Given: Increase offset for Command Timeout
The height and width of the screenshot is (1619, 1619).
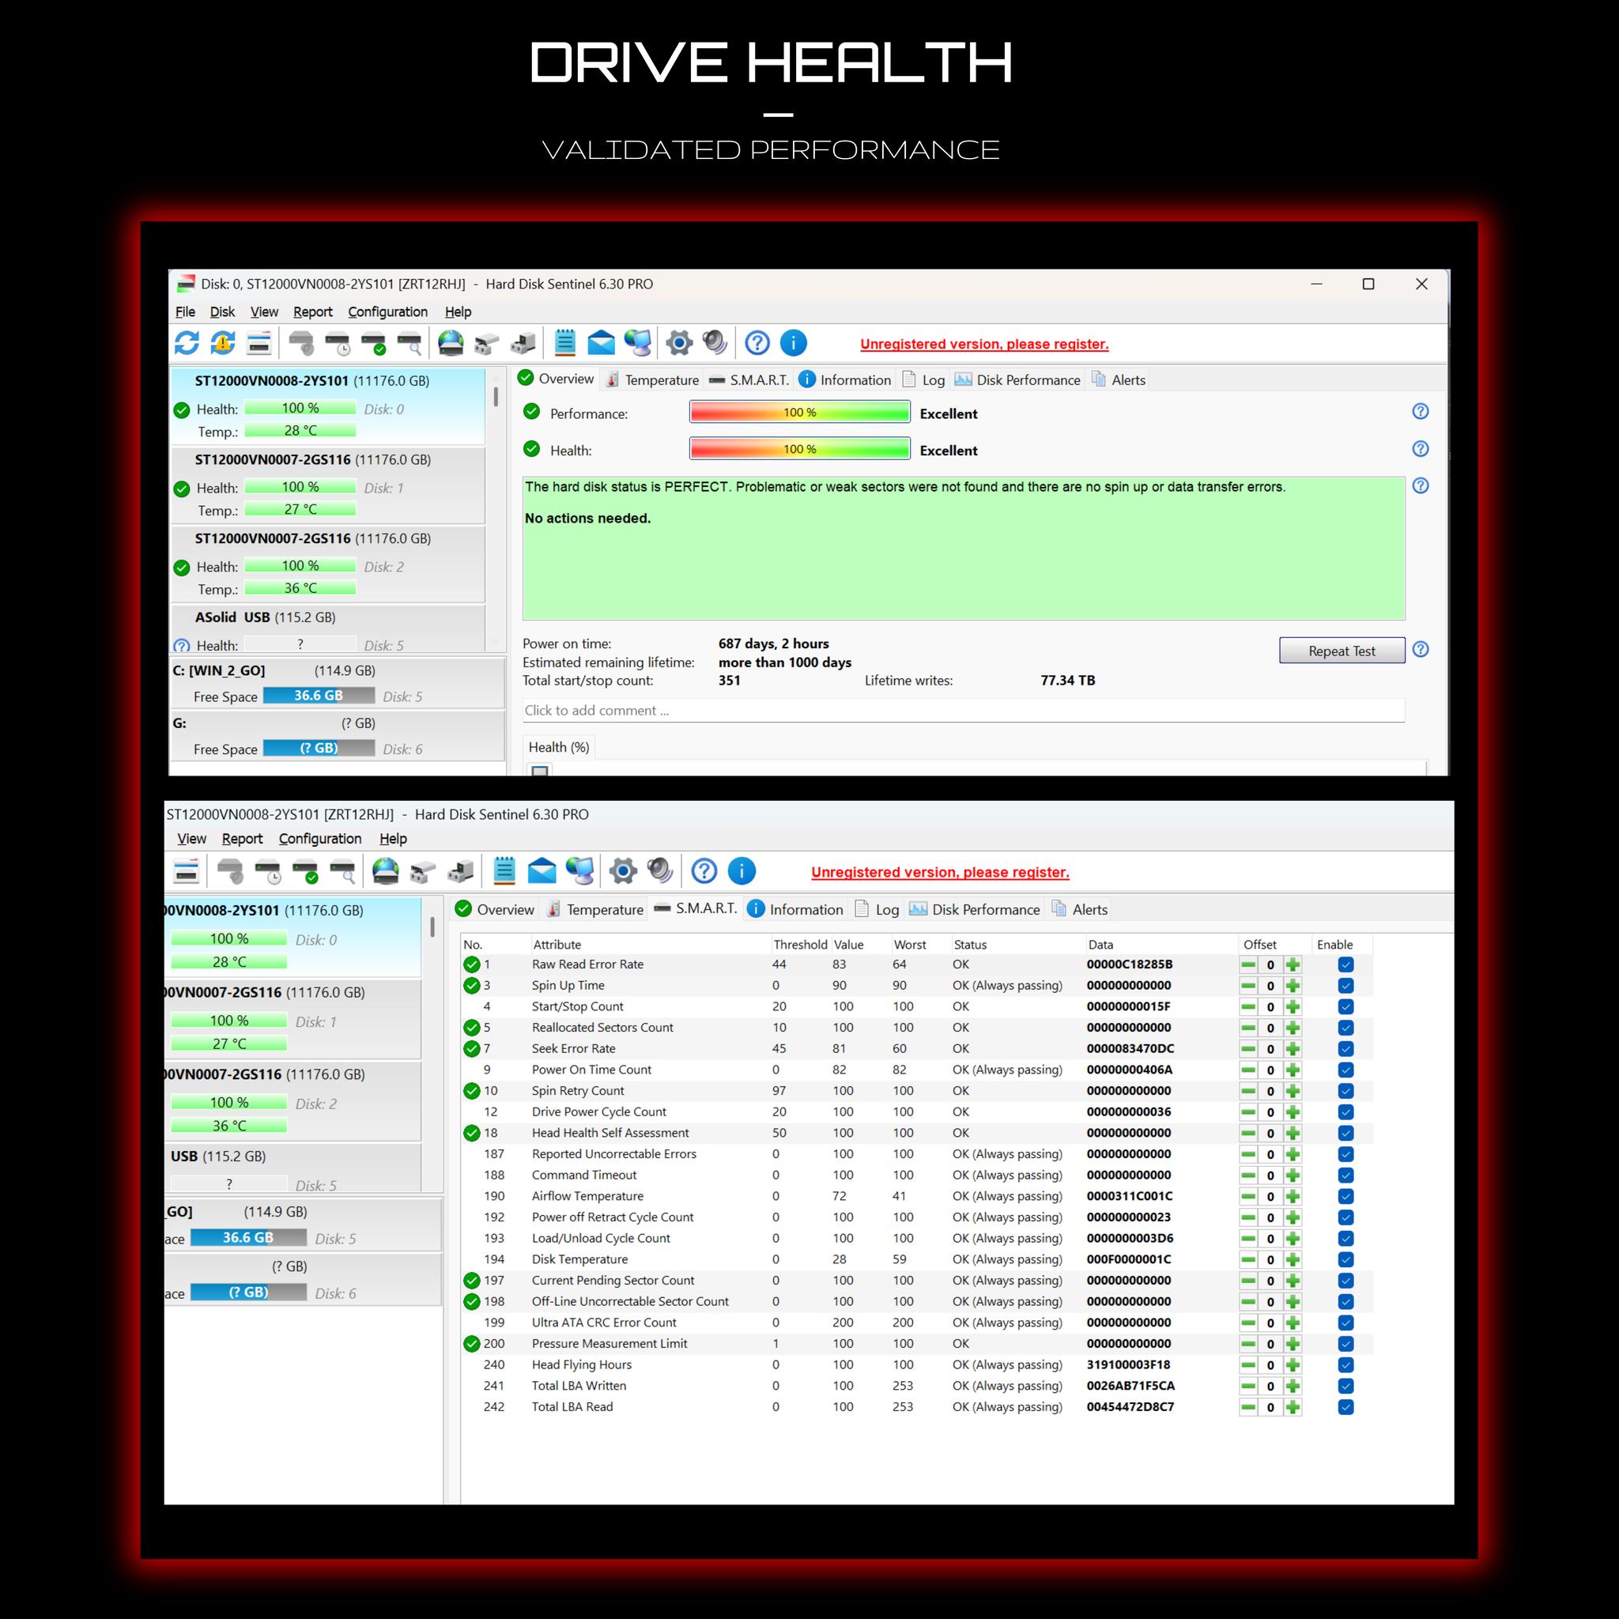Looking at the screenshot, I should [1293, 1176].
